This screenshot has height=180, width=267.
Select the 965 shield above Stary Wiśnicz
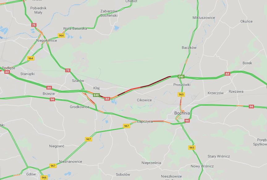coord(192,148)
